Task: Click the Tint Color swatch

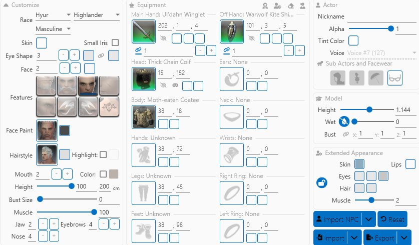Action: pos(353,40)
